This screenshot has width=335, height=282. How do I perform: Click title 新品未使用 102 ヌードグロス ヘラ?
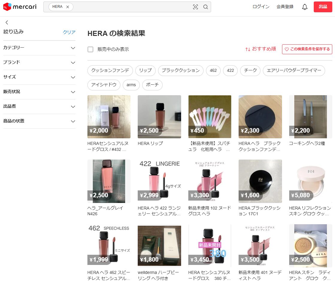pyautogui.click(x=210, y=211)
